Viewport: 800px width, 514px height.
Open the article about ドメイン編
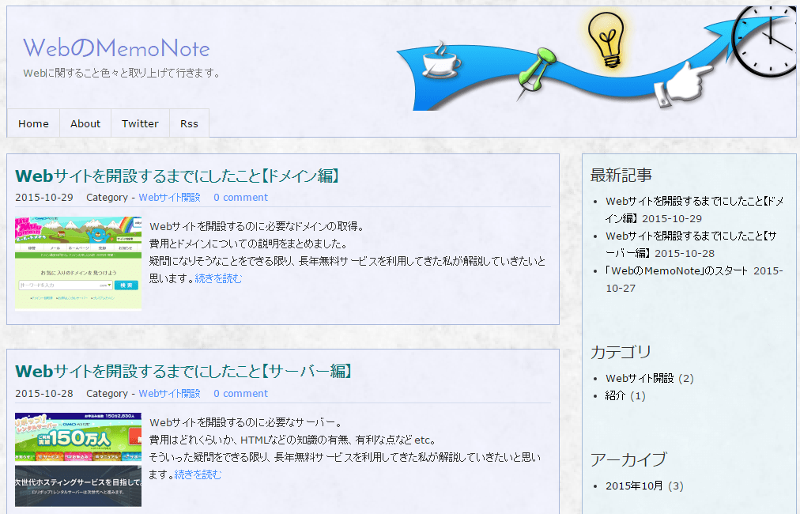pos(178,176)
